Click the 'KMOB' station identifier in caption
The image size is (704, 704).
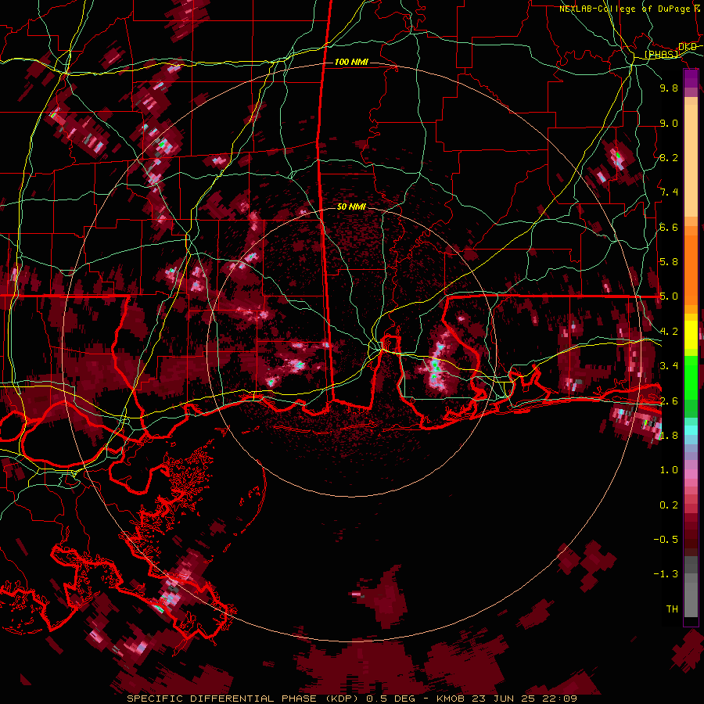[451, 699]
